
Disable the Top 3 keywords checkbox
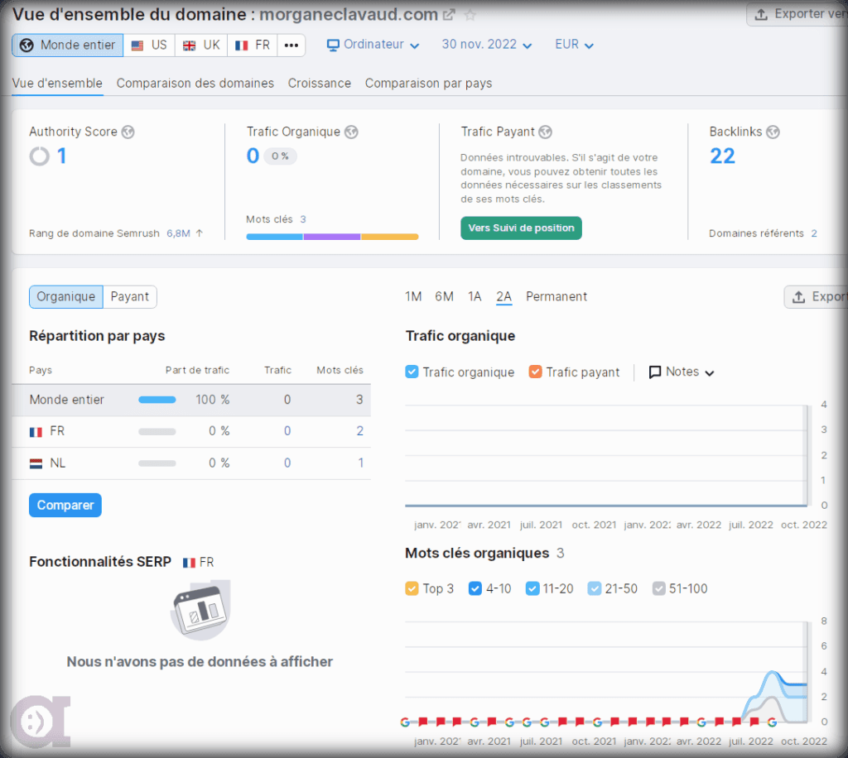412,588
